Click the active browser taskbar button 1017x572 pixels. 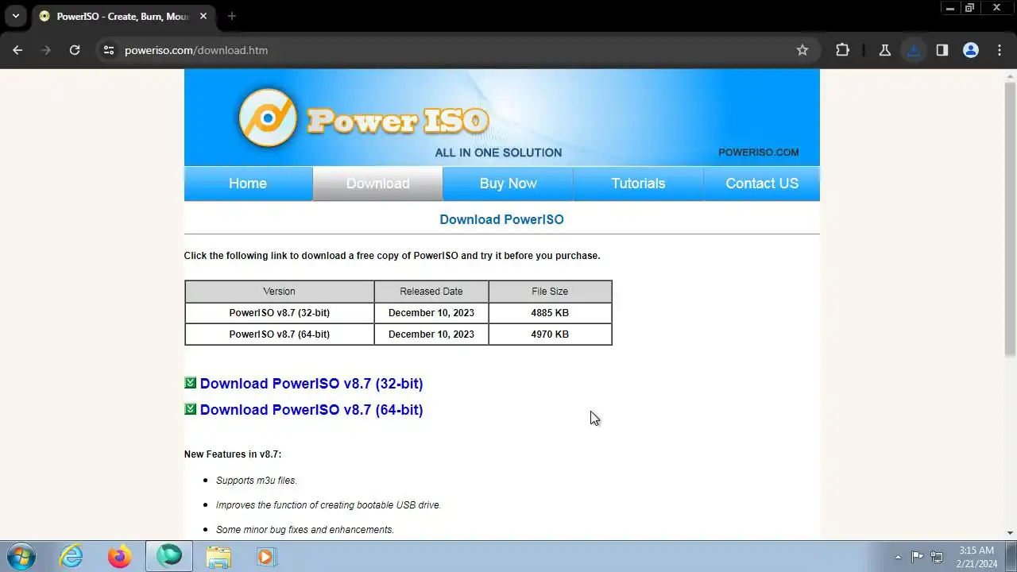pos(169,556)
